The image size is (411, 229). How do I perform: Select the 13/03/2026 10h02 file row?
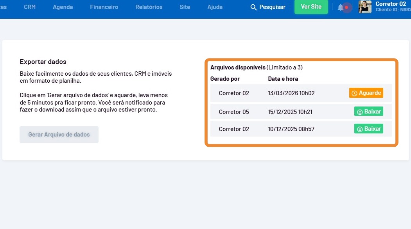291,93
